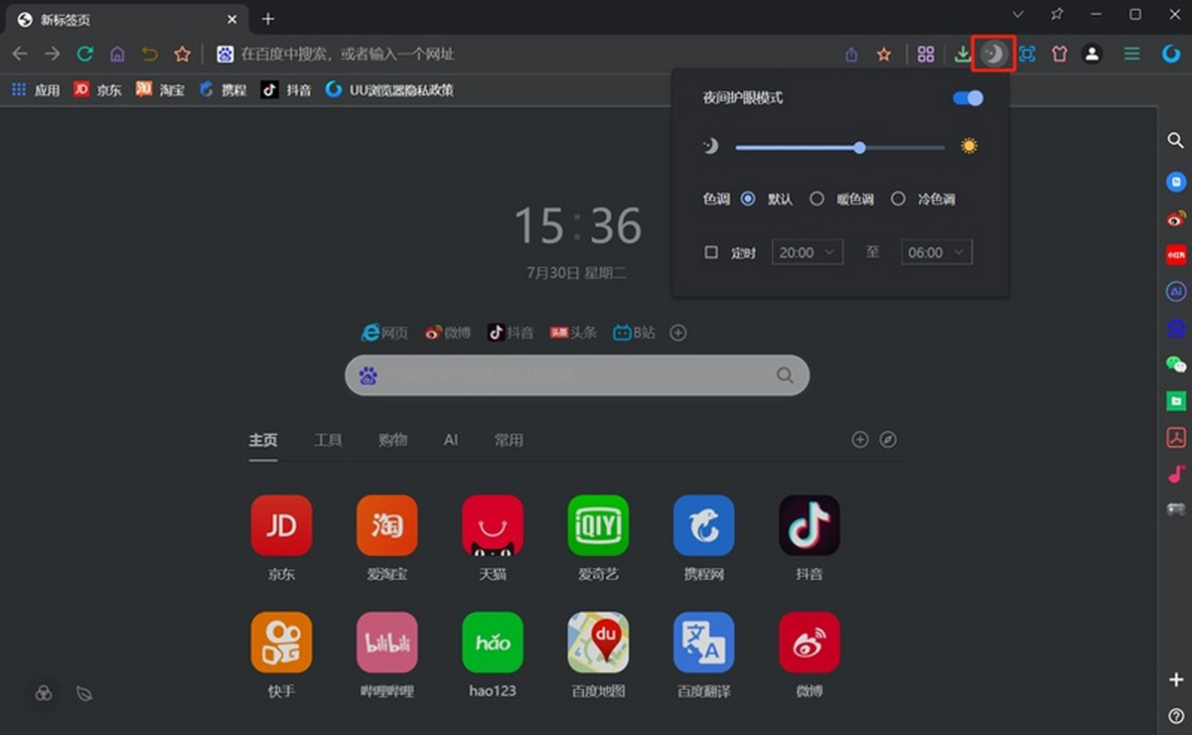Click the yellow undo arrow icon
This screenshot has width=1192, height=735.
[150, 54]
